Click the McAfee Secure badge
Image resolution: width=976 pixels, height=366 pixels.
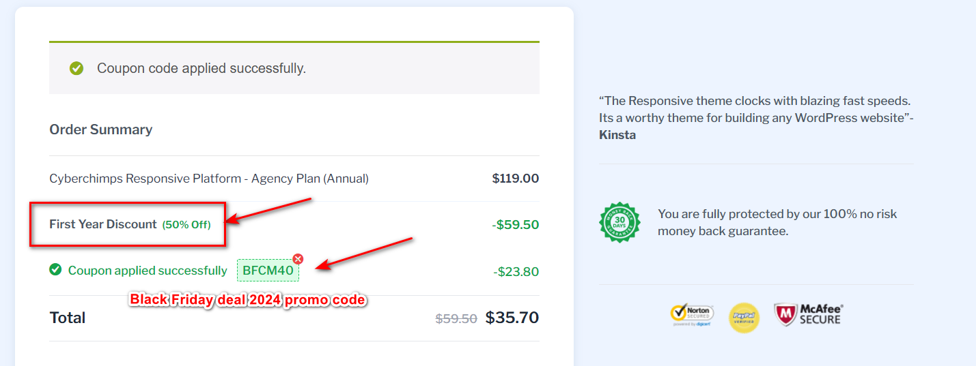click(x=808, y=315)
